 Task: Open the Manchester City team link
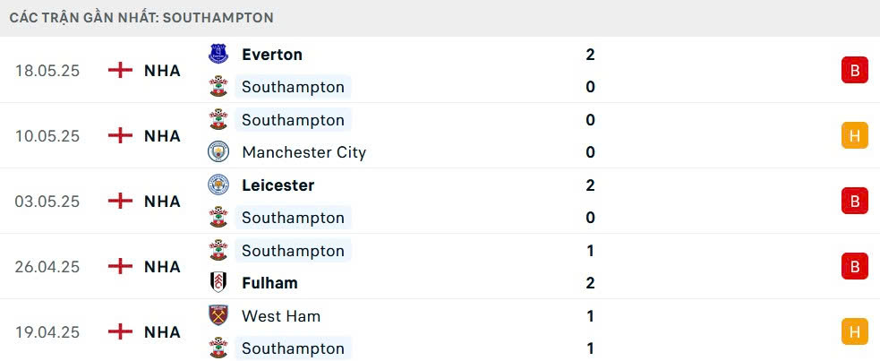tap(303, 152)
